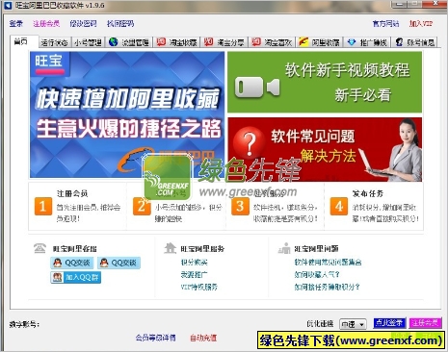Screen dimensions: 448x352
Task: Open the 推广赚钱 tab with diamond icon
Action: pos(367,42)
